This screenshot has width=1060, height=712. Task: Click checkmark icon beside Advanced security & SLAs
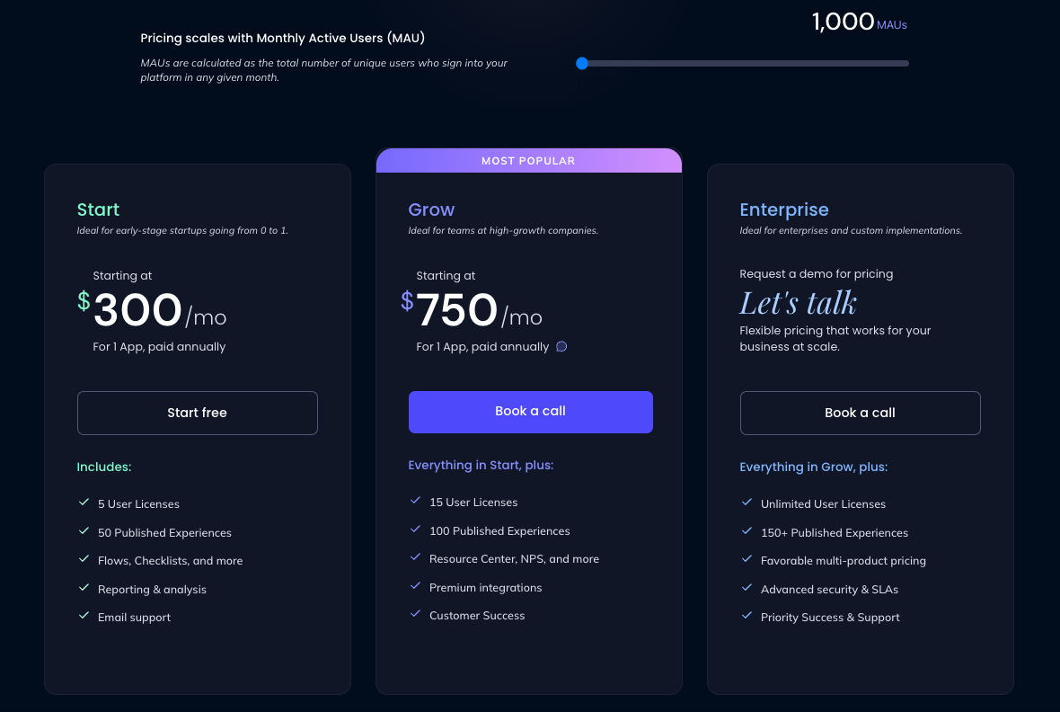click(746, 587)
